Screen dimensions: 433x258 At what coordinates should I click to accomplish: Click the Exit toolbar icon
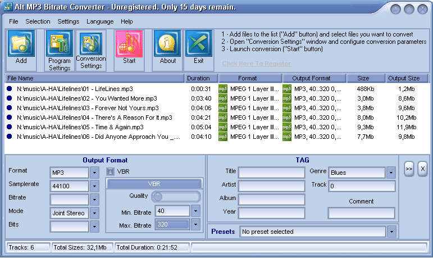coord(198,44)
